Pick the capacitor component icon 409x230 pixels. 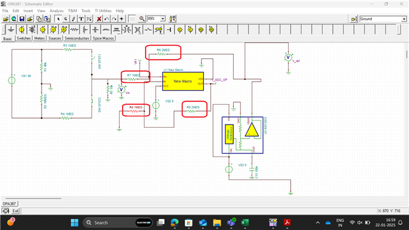click(x=95, y=30)
